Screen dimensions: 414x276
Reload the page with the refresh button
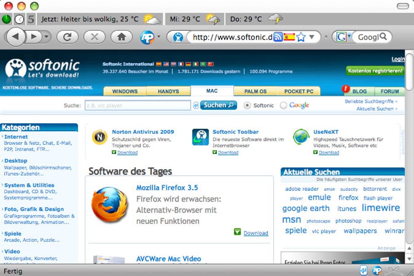(x=67, y=36)
